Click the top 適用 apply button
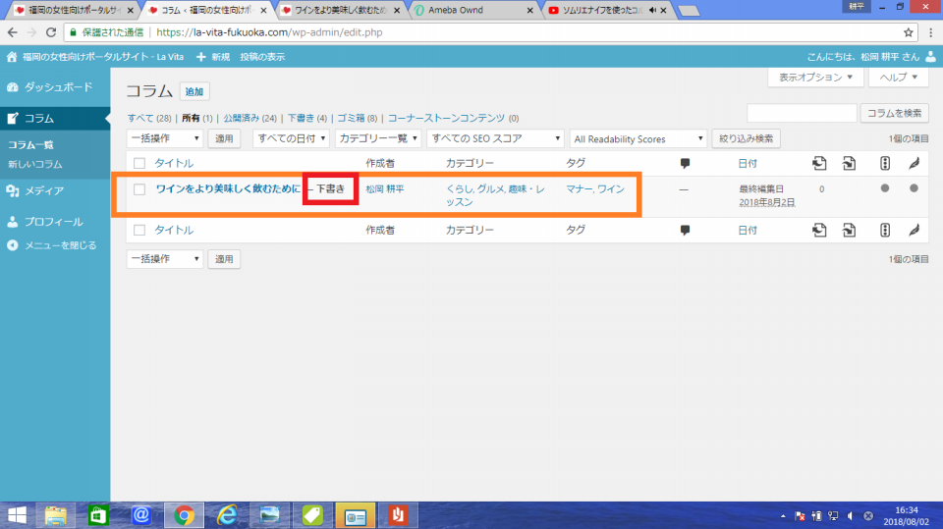 pyautogui.click(x=224, y=138)
